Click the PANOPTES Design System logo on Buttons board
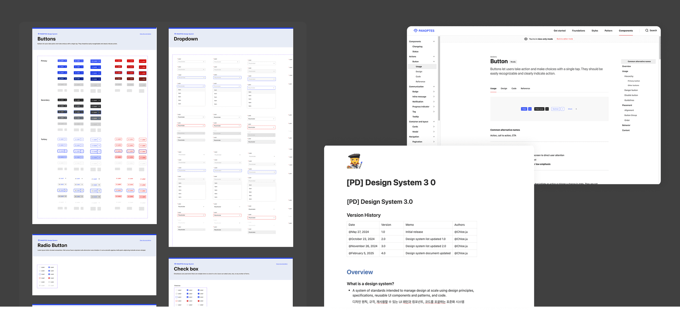680x312 pixels. pyautogui.click(x=47, y=34)
